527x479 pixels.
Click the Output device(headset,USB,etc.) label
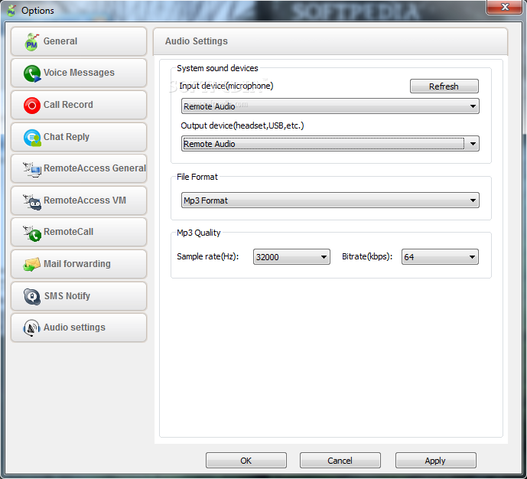tap(242, 125)
